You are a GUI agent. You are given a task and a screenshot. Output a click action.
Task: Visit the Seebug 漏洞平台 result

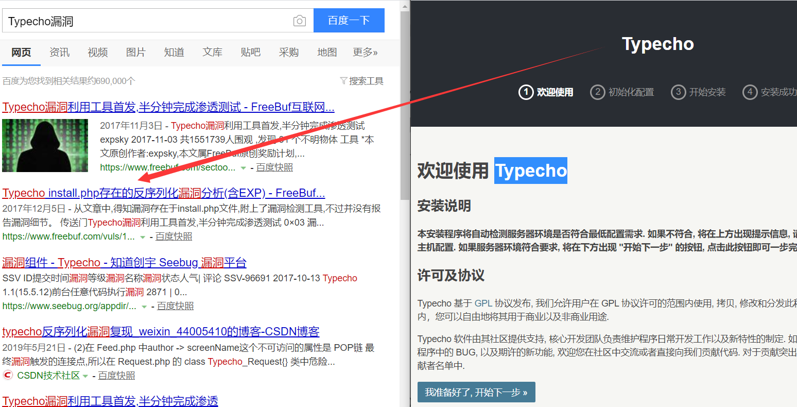point(124,263)
